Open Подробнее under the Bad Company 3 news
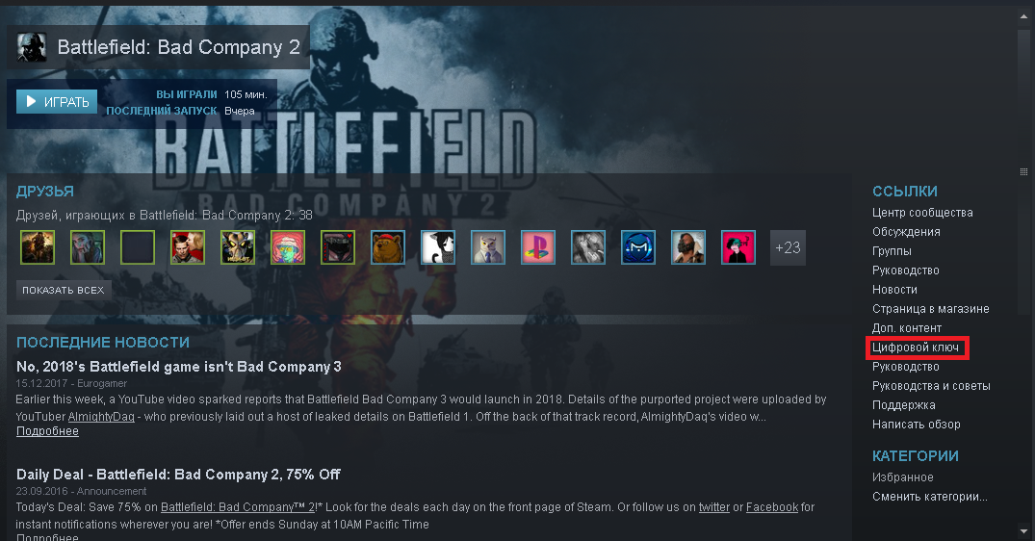This screenshot has height=541, width=1035. [x=47, y=431]
